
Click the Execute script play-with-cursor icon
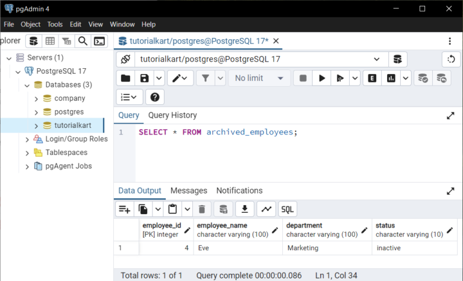340,78
